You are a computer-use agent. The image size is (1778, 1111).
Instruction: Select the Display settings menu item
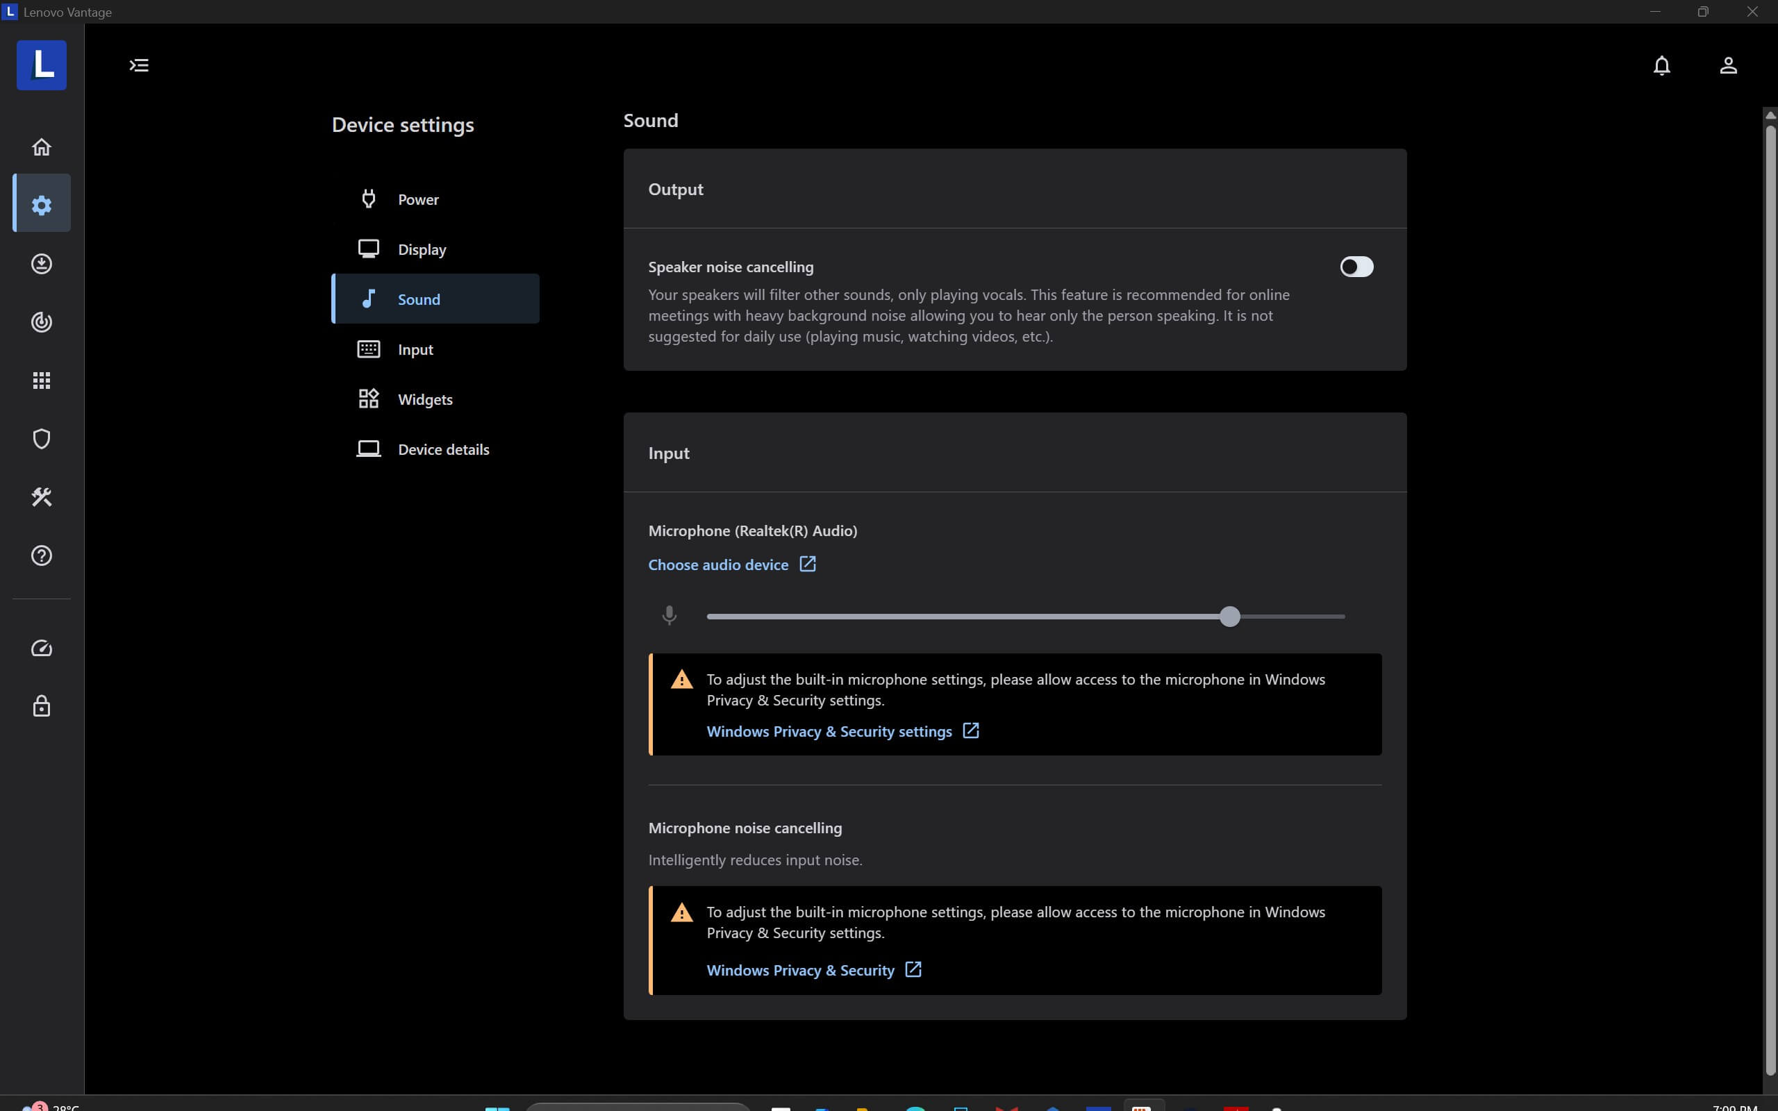(421, 250)
